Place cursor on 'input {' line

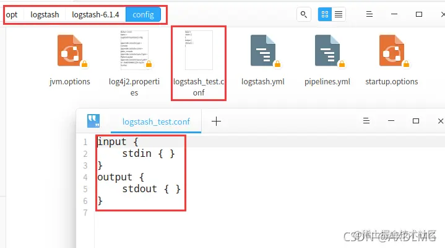pos(118,141)
